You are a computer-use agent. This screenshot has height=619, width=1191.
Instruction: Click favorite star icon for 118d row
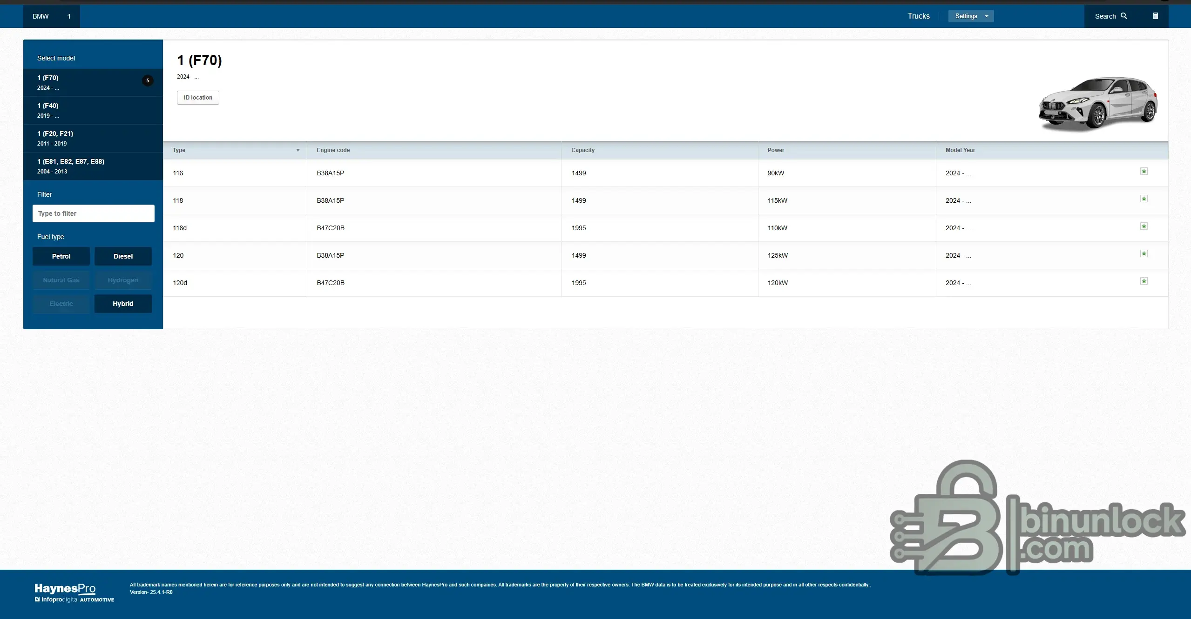[x=1144, y=226]
